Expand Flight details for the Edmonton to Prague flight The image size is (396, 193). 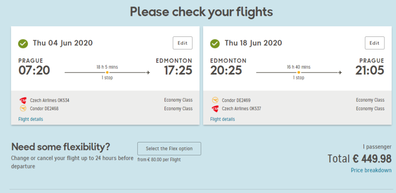coord(223,119)
